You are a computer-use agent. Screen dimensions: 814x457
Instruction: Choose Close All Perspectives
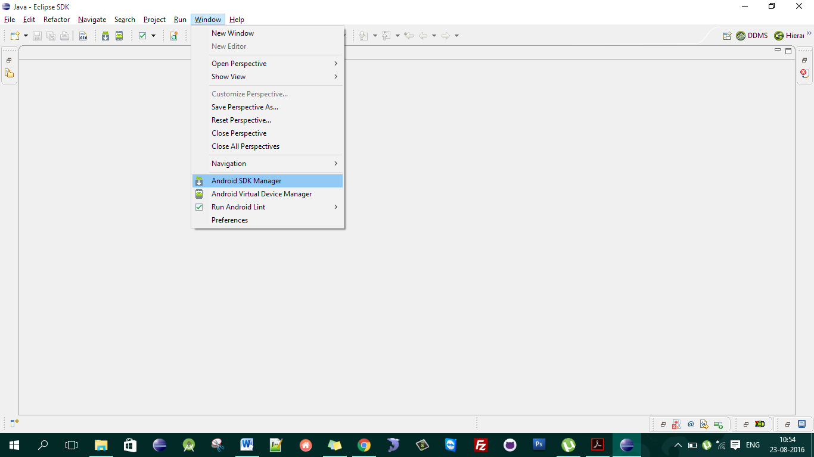(x=268, y=146)
